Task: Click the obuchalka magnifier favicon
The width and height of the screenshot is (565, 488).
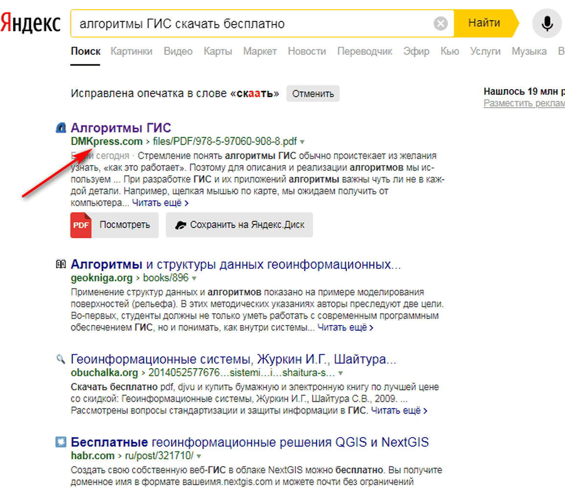Action: coord(61,360)
